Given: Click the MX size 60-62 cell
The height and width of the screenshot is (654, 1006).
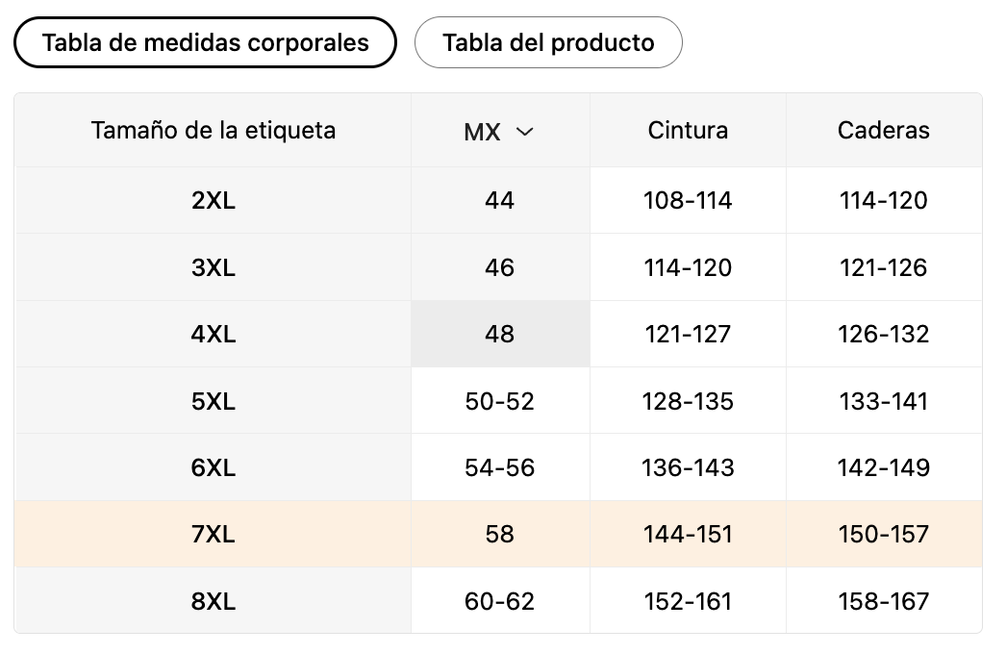Looking at the screenshot, I should [500, 602].
